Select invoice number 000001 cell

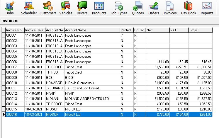click(x=15, y=35)
